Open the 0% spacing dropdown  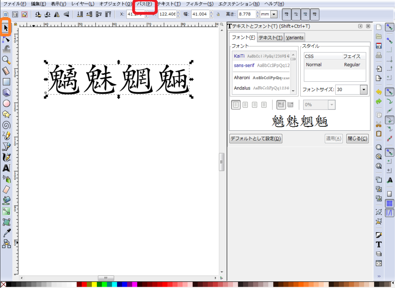331,105
